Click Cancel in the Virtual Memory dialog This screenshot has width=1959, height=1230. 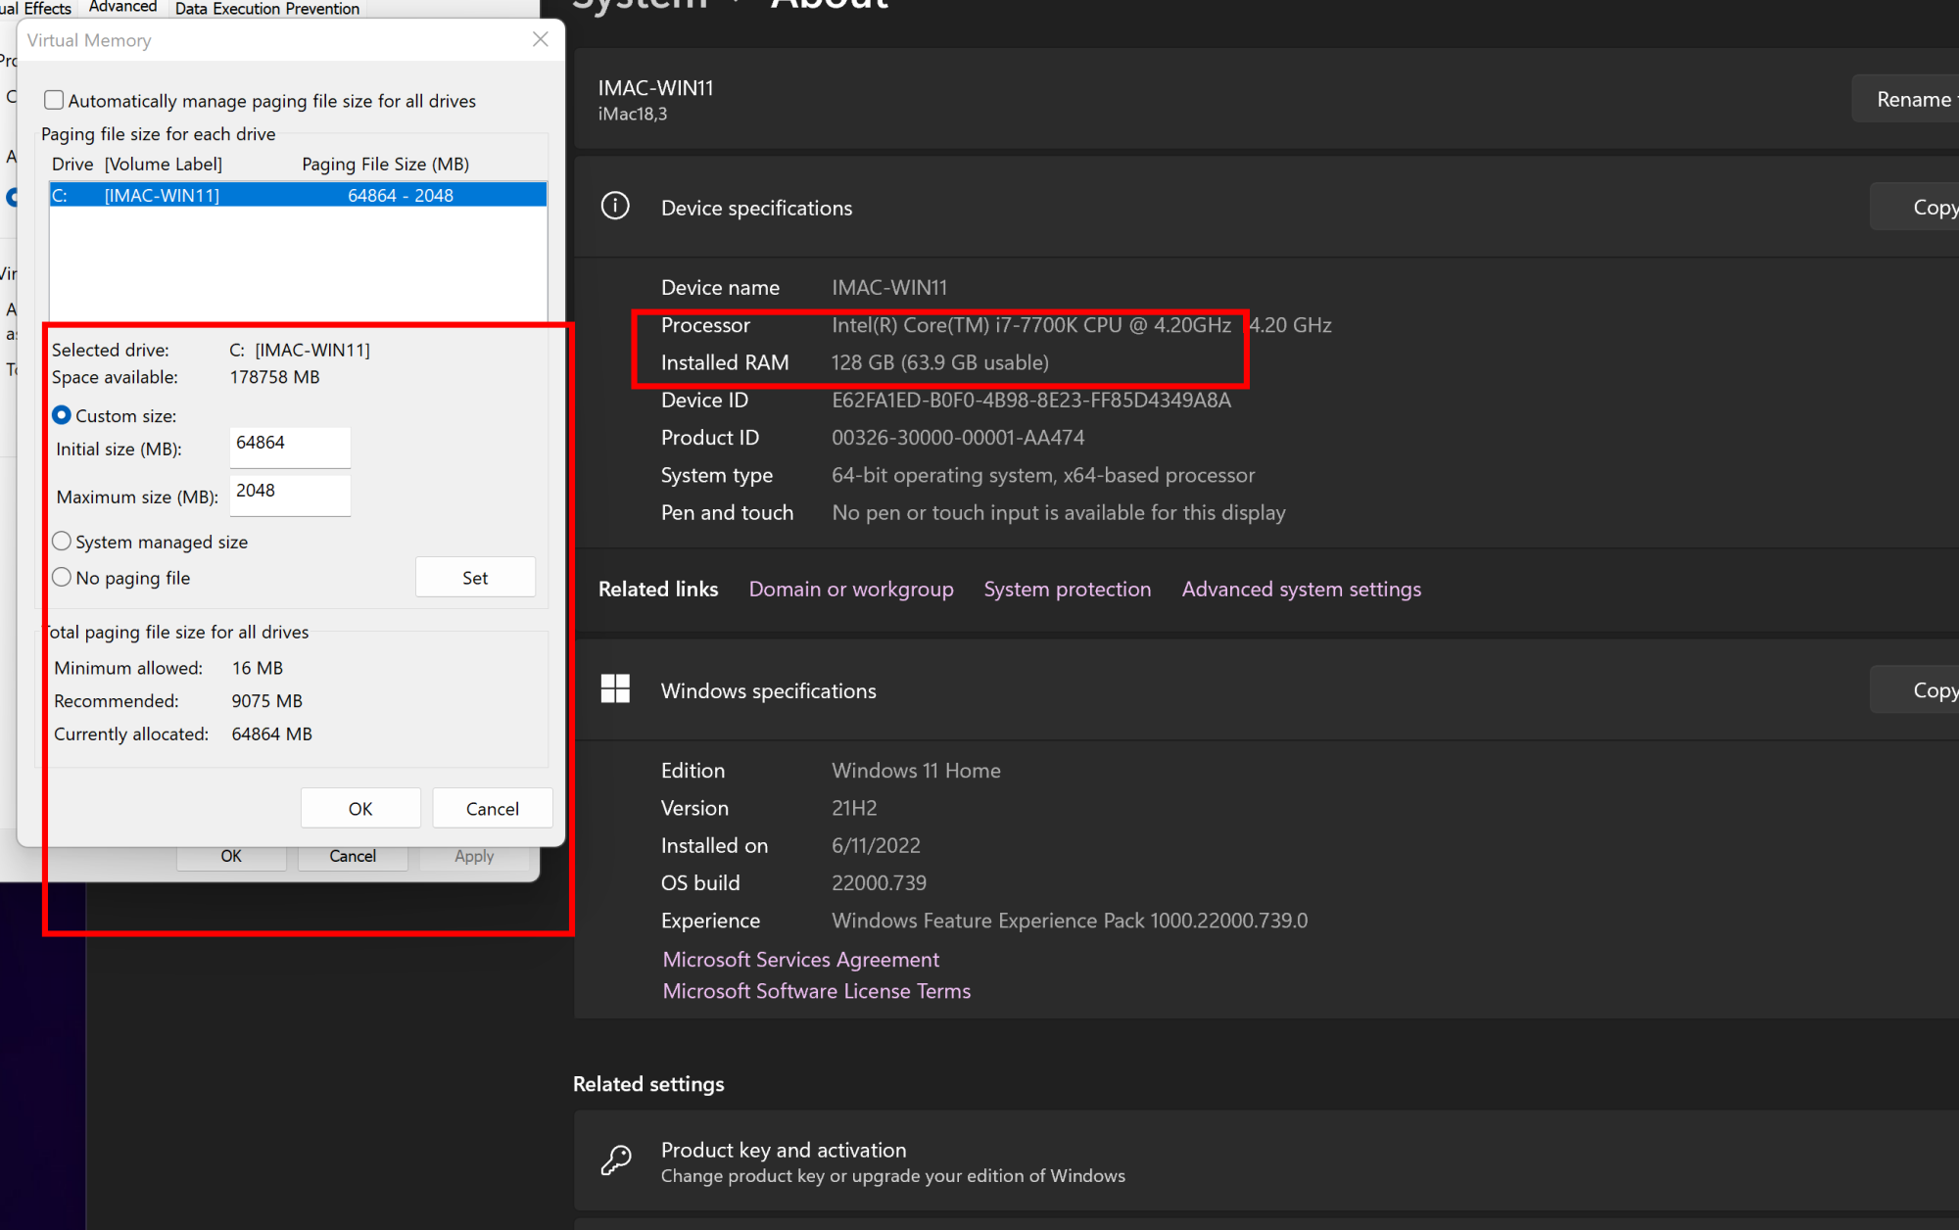point(492,809)
